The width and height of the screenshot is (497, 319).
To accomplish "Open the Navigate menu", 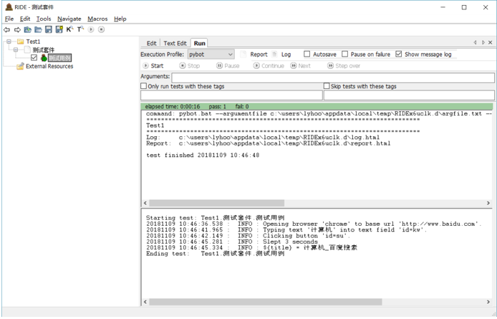I will point(69,19).
